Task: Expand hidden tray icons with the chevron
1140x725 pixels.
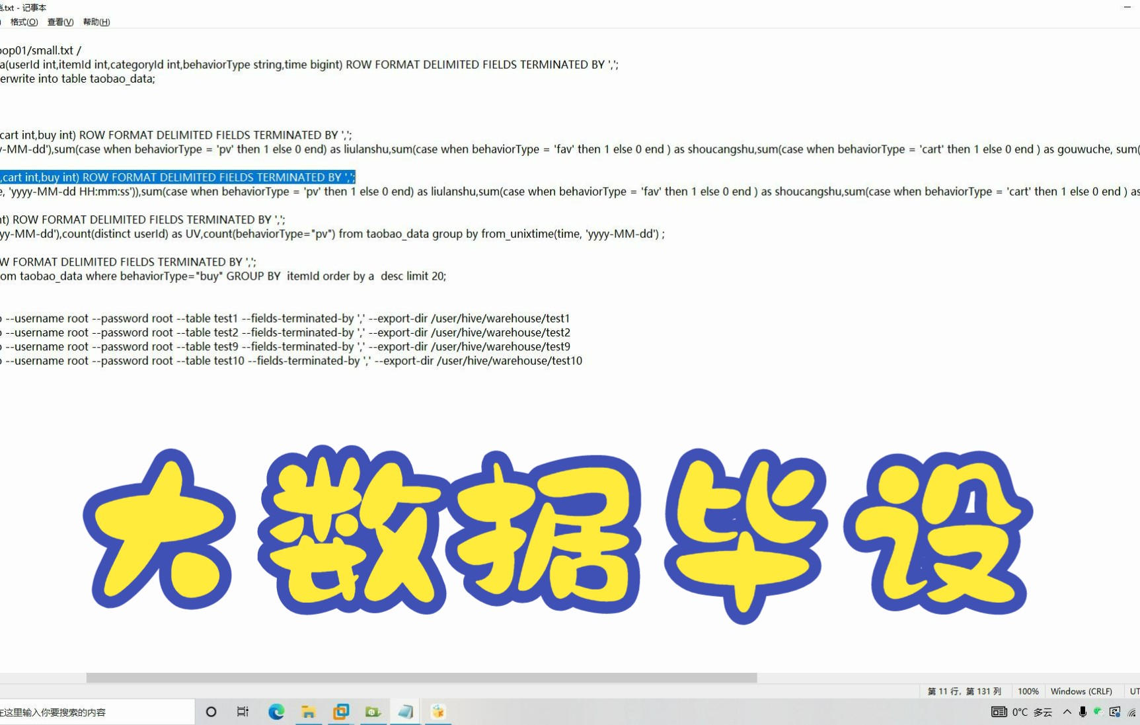Action: pos(1067,712)
